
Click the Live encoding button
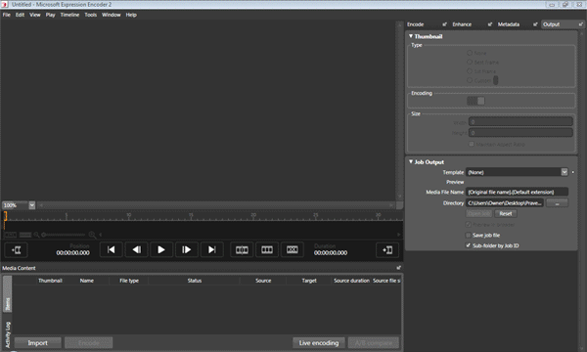319,342
